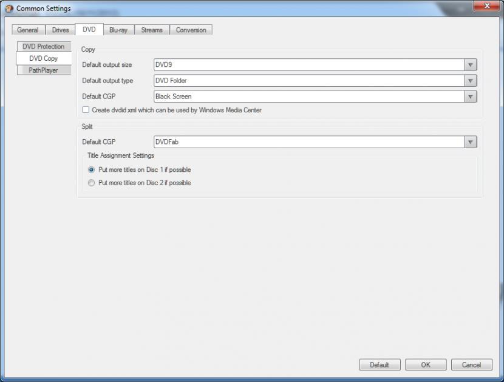Go to the Blu-ray tab
504x382 pixels.
click(x=118, y=30)
